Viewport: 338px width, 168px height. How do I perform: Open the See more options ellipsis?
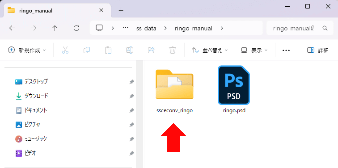tap(286, 50)
